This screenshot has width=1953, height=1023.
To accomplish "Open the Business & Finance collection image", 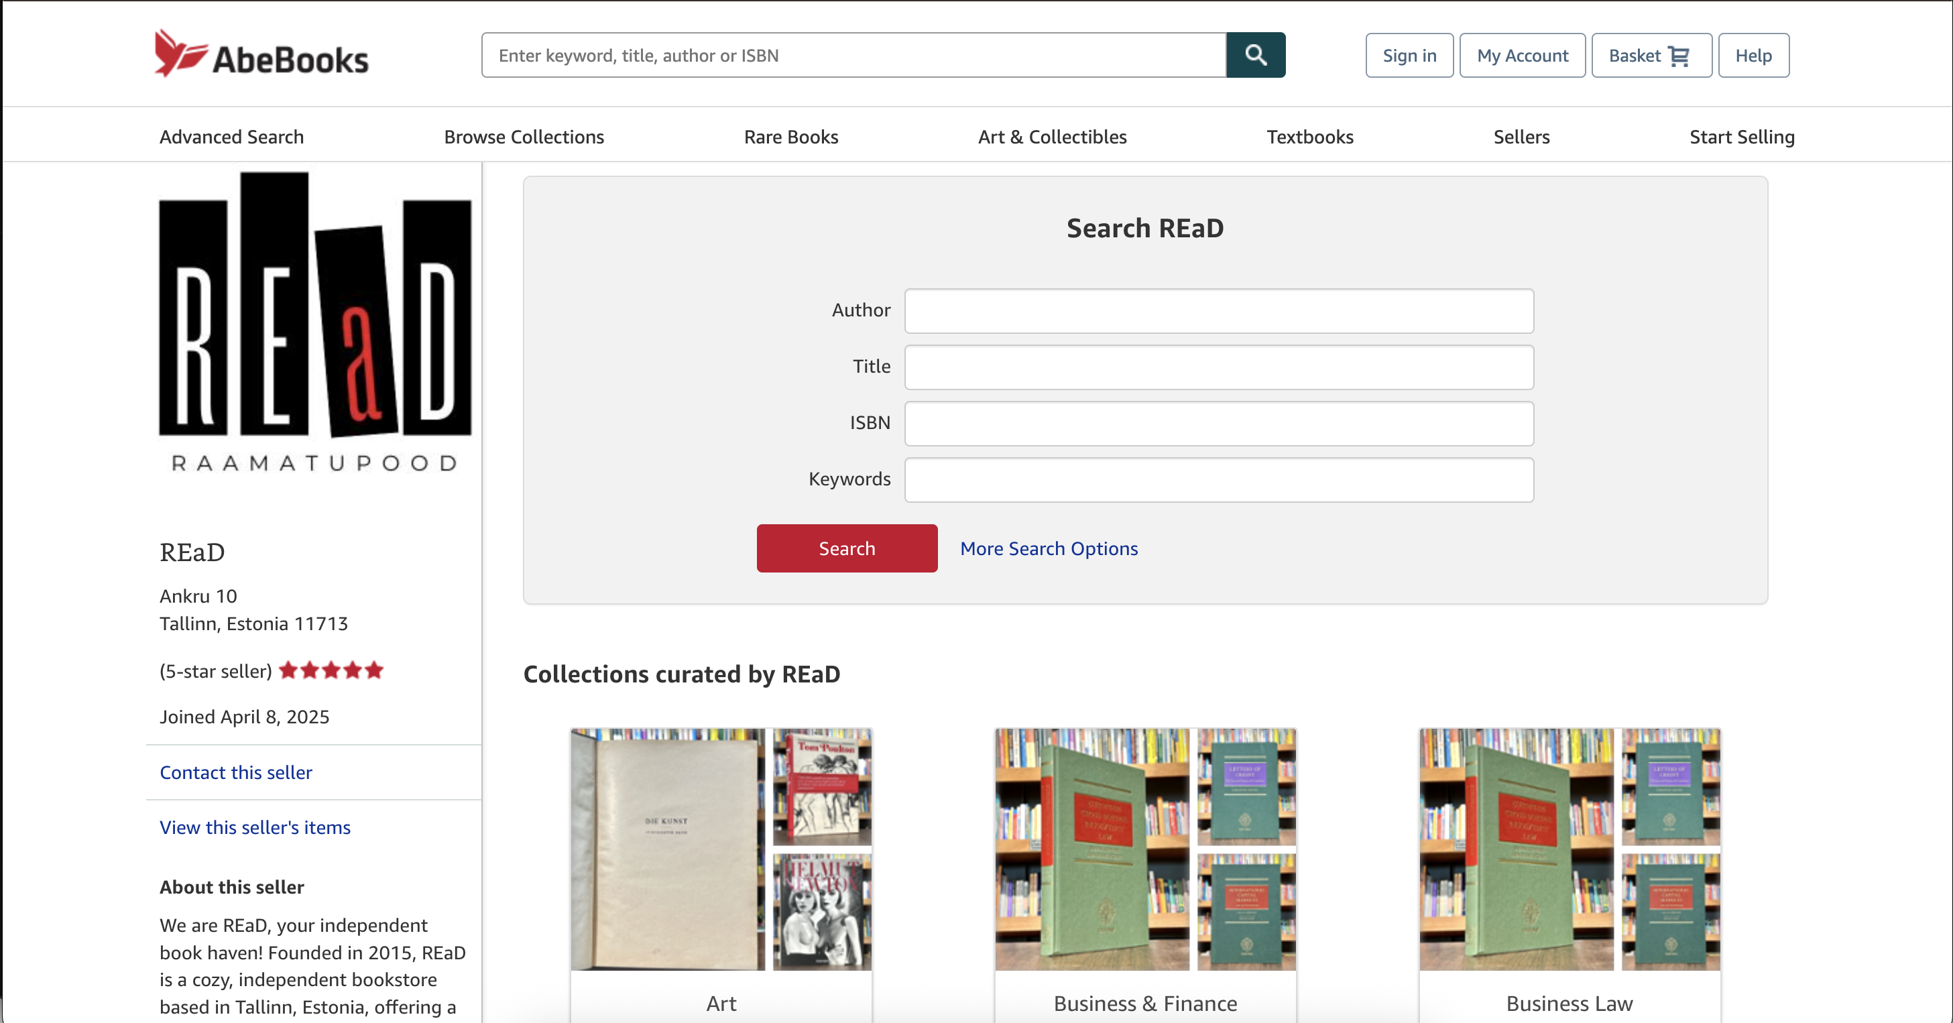I will [x=1093, y=849].
